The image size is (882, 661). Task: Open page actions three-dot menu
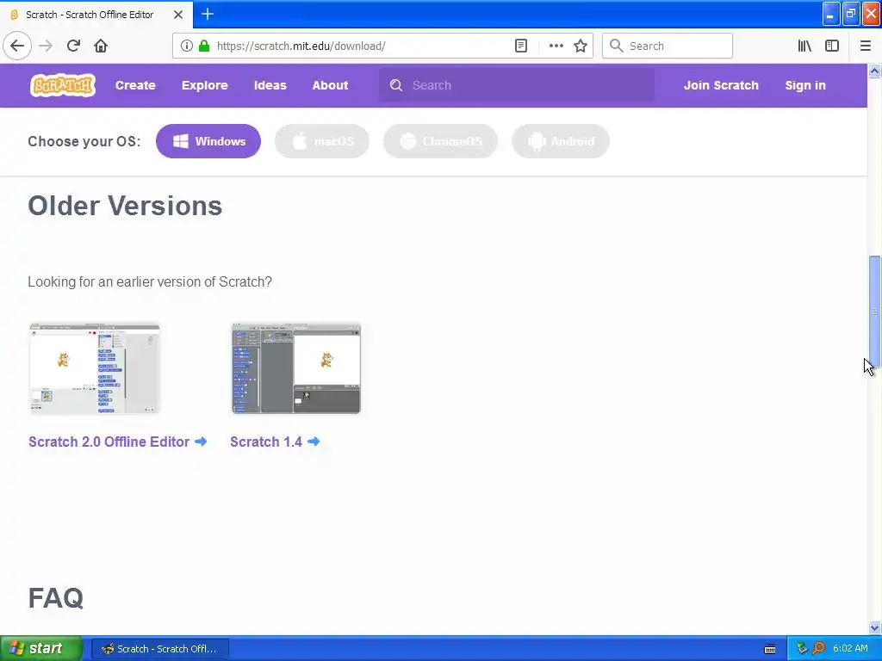[x=556, y=46]
